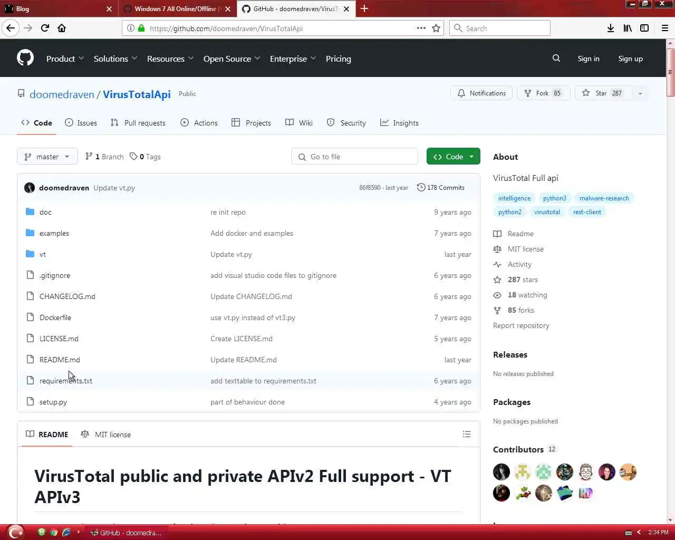Viewport: 675px width, 540px height.
Task: Switch to Windows 7 All Online/Offline tab
Action: (176, 8)
